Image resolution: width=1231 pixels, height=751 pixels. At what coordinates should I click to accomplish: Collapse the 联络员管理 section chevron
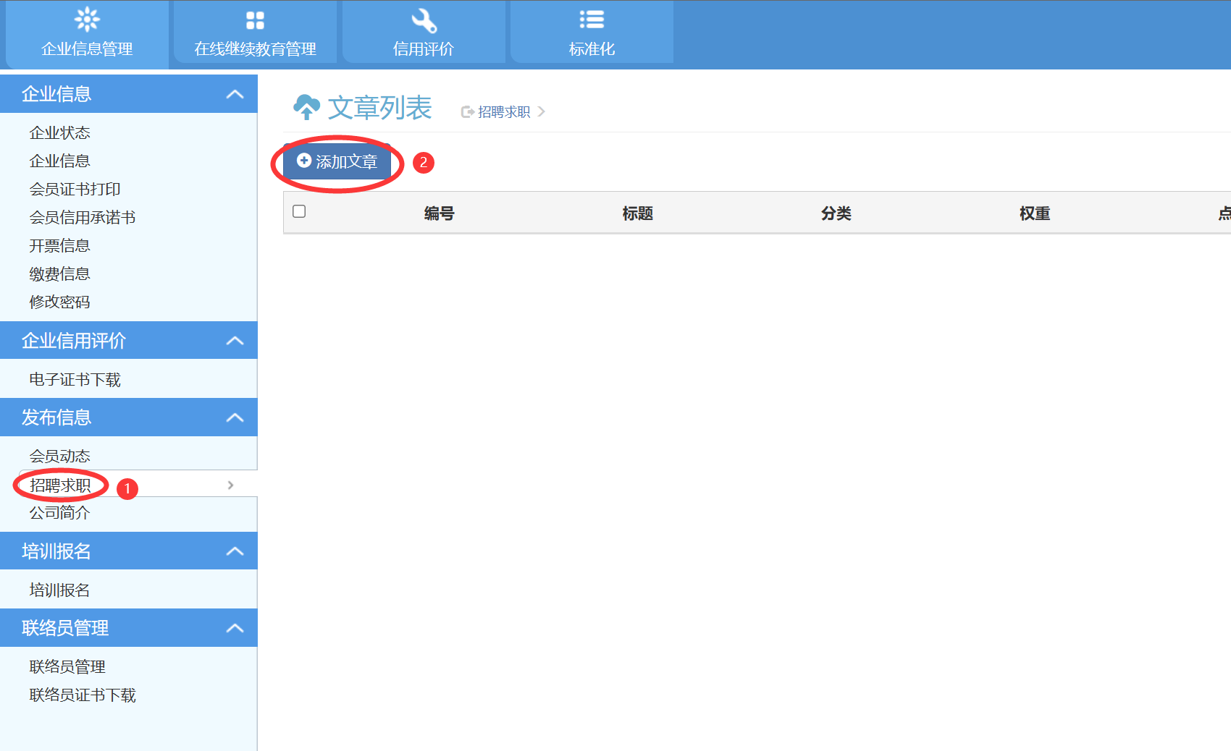pos(235,628)
